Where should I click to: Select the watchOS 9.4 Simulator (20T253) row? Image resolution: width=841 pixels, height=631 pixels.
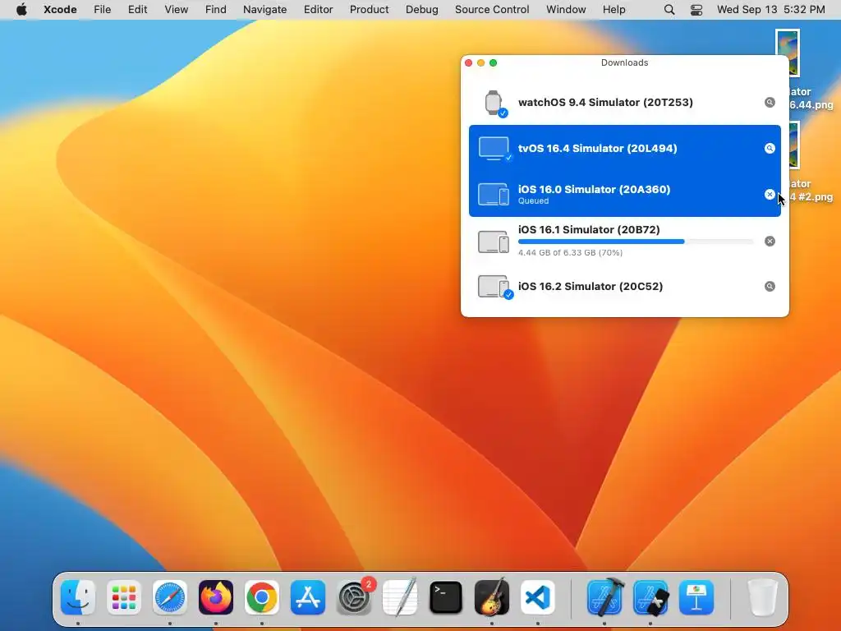point(625,103)
